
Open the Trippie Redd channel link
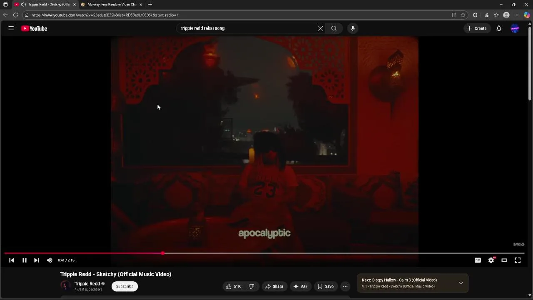point(87,284)
